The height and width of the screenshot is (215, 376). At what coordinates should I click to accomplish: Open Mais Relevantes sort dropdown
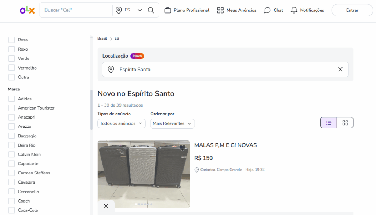172,124
